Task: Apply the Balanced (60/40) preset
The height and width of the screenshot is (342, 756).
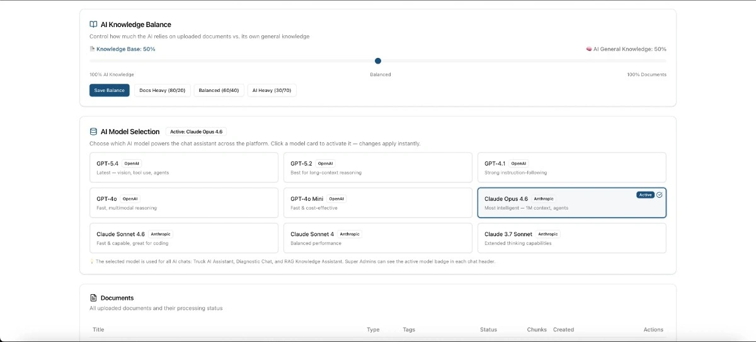Action: pos(219,91)
